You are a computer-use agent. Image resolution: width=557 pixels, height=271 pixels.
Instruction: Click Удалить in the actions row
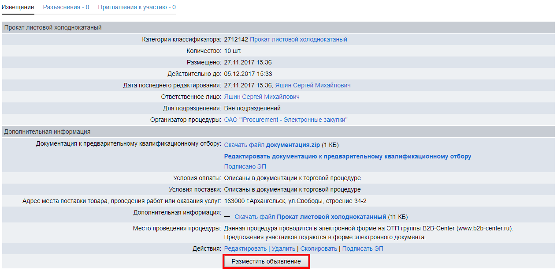[284, 249]
